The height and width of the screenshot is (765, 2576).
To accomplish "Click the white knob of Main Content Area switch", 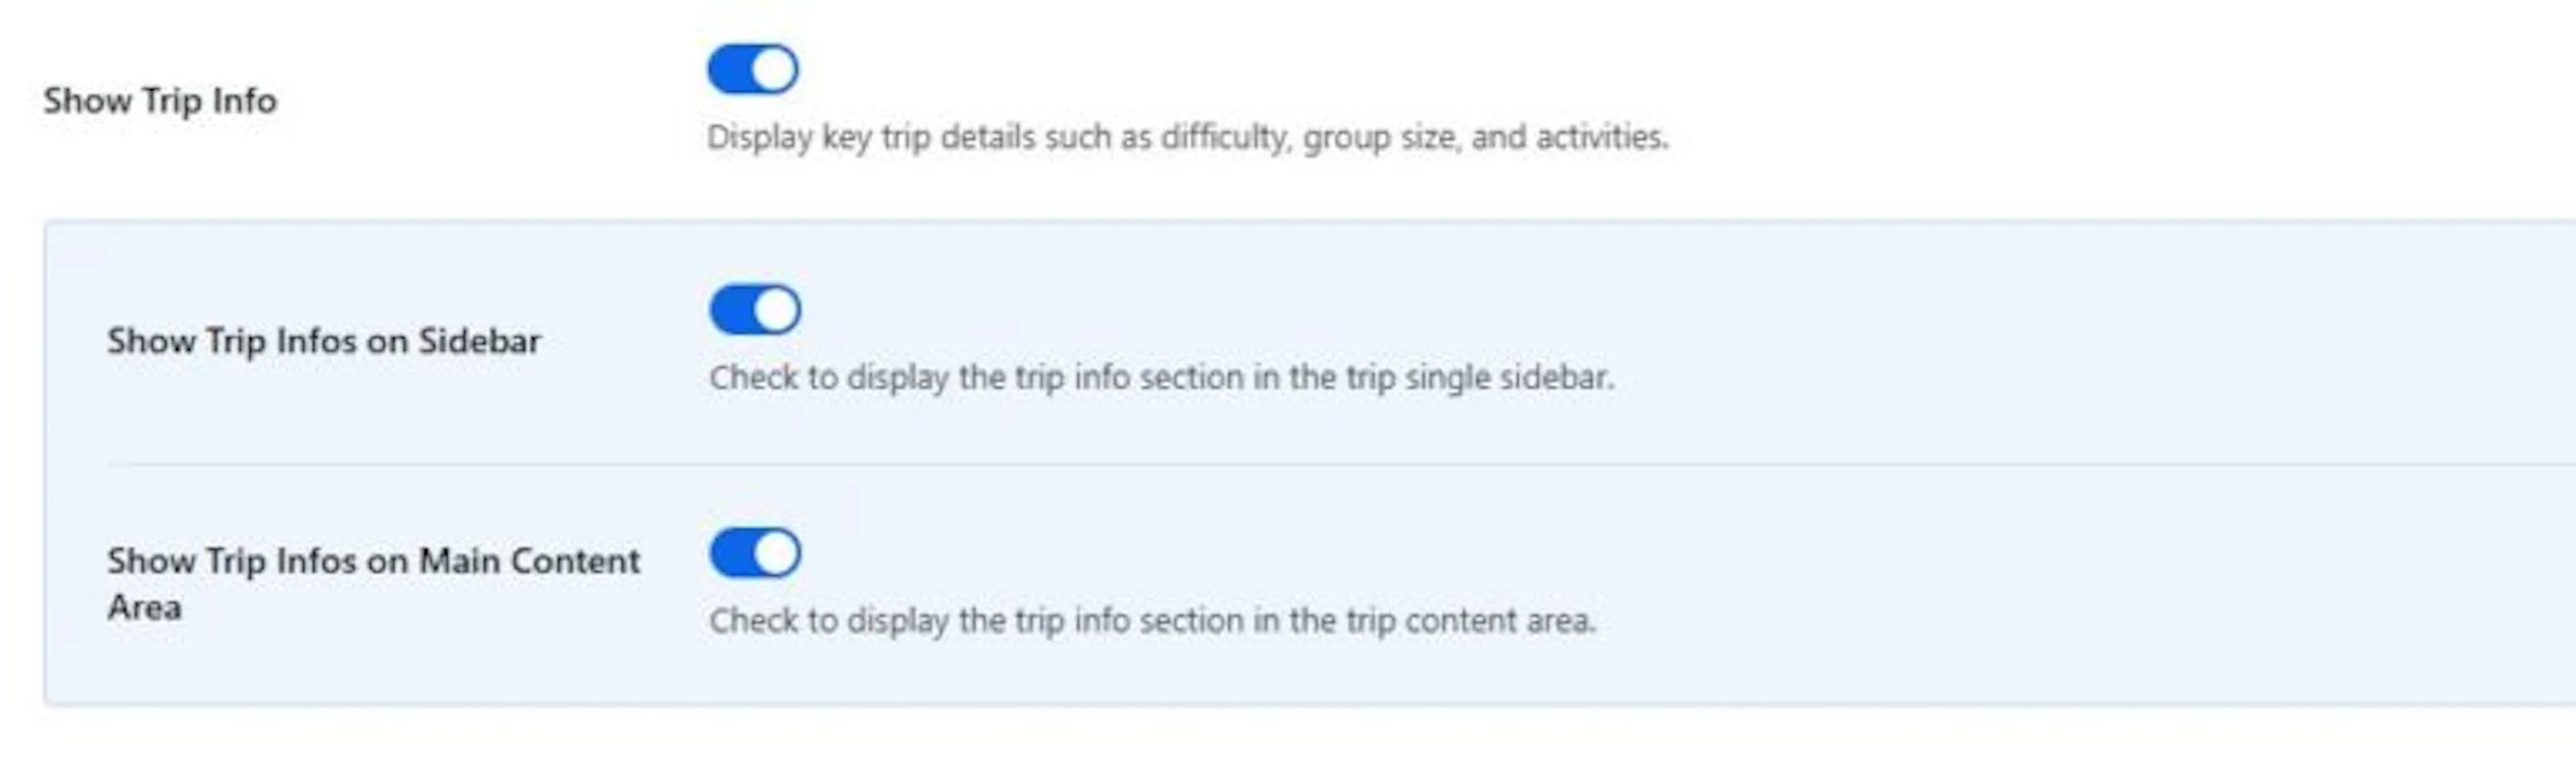I will click(776, 553).
